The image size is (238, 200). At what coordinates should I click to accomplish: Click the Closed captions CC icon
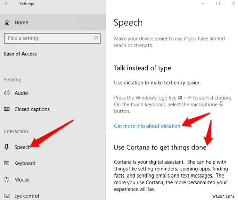[x=7, y=109]
